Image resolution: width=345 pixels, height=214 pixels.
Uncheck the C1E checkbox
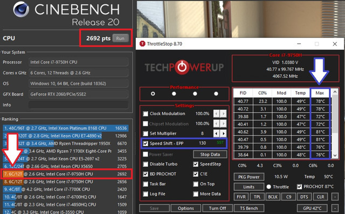point(196,174)
